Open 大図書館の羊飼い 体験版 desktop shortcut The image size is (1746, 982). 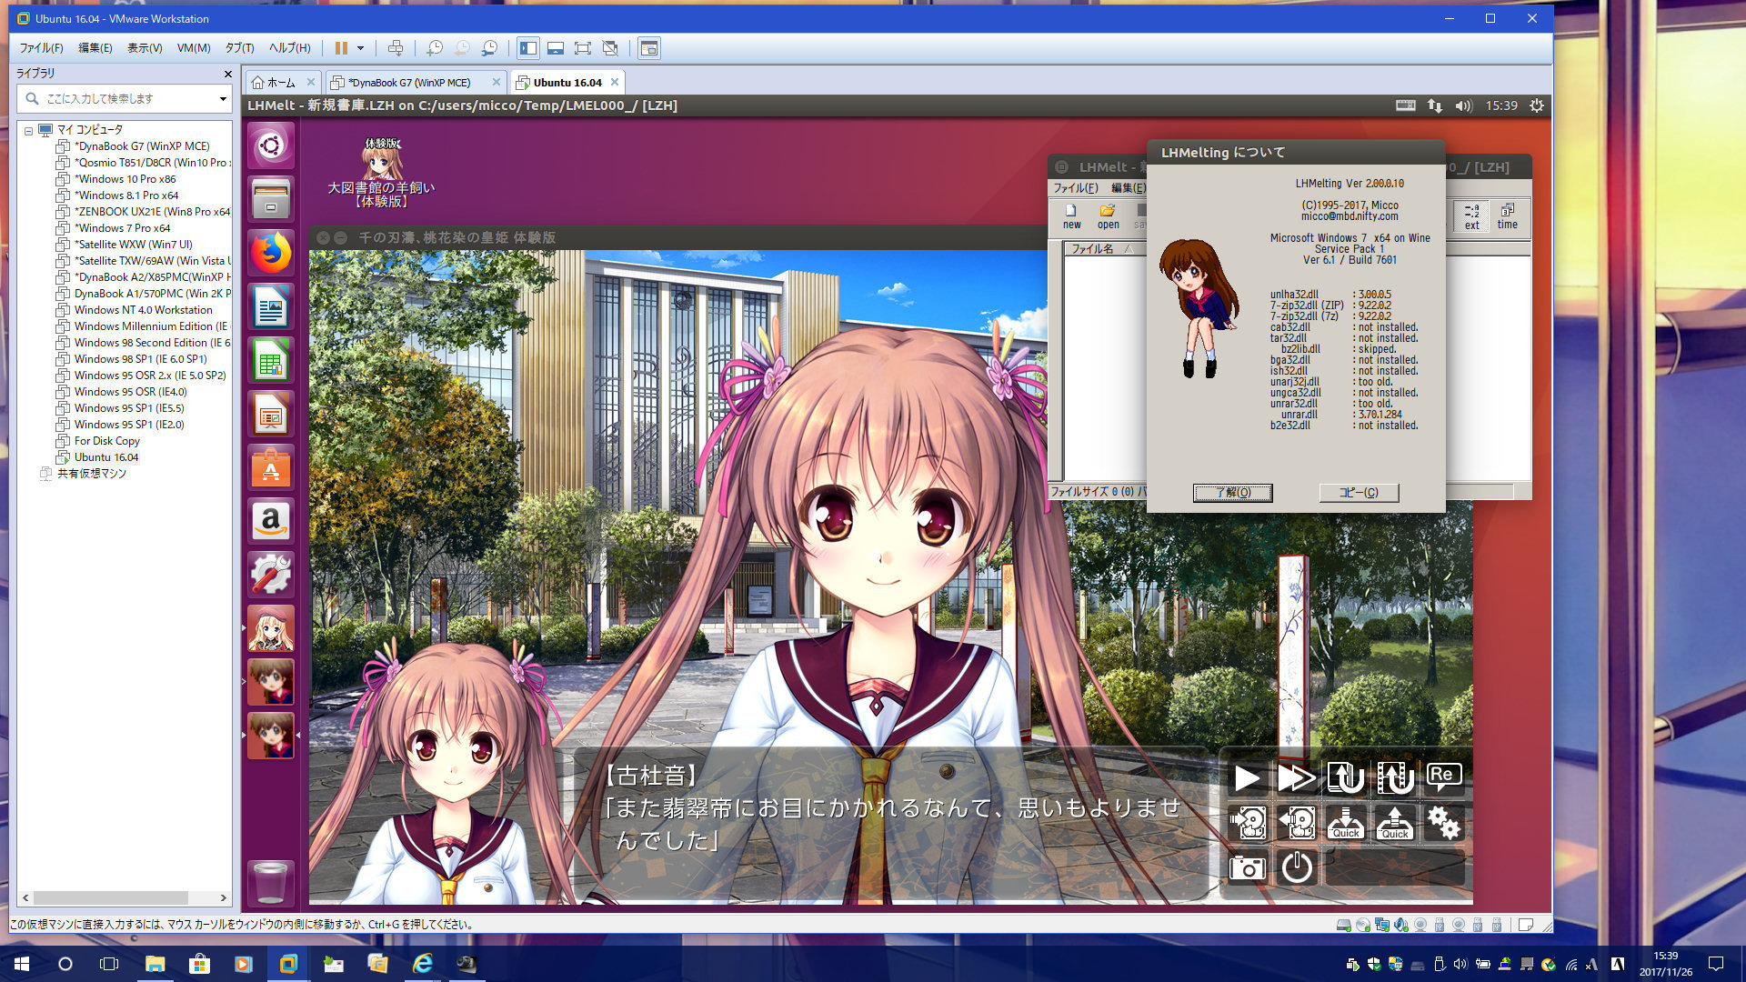(381, 173)
